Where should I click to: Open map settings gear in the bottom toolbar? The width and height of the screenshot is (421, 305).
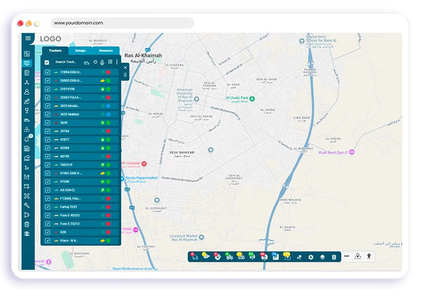point(310,257)
